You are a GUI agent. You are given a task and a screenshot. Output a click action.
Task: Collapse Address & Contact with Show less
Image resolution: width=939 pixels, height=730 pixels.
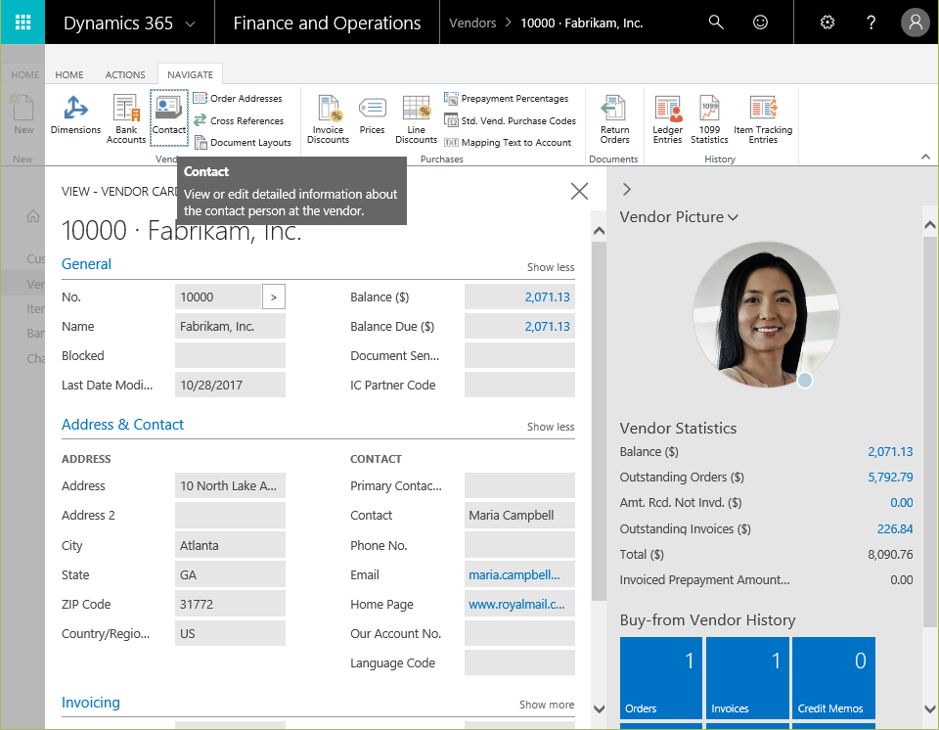pyautogui.click(x=551, y=427)
